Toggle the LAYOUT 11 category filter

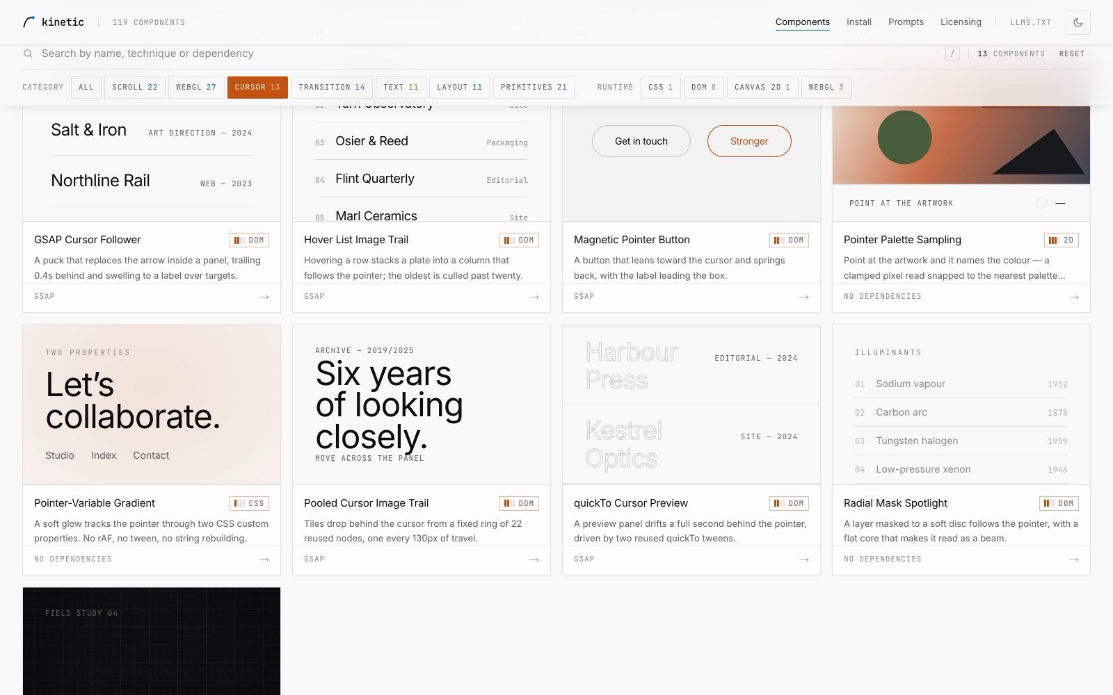[460, 87]
